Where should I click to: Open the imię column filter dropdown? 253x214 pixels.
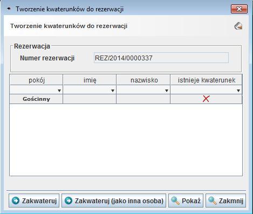click(113, 91)
